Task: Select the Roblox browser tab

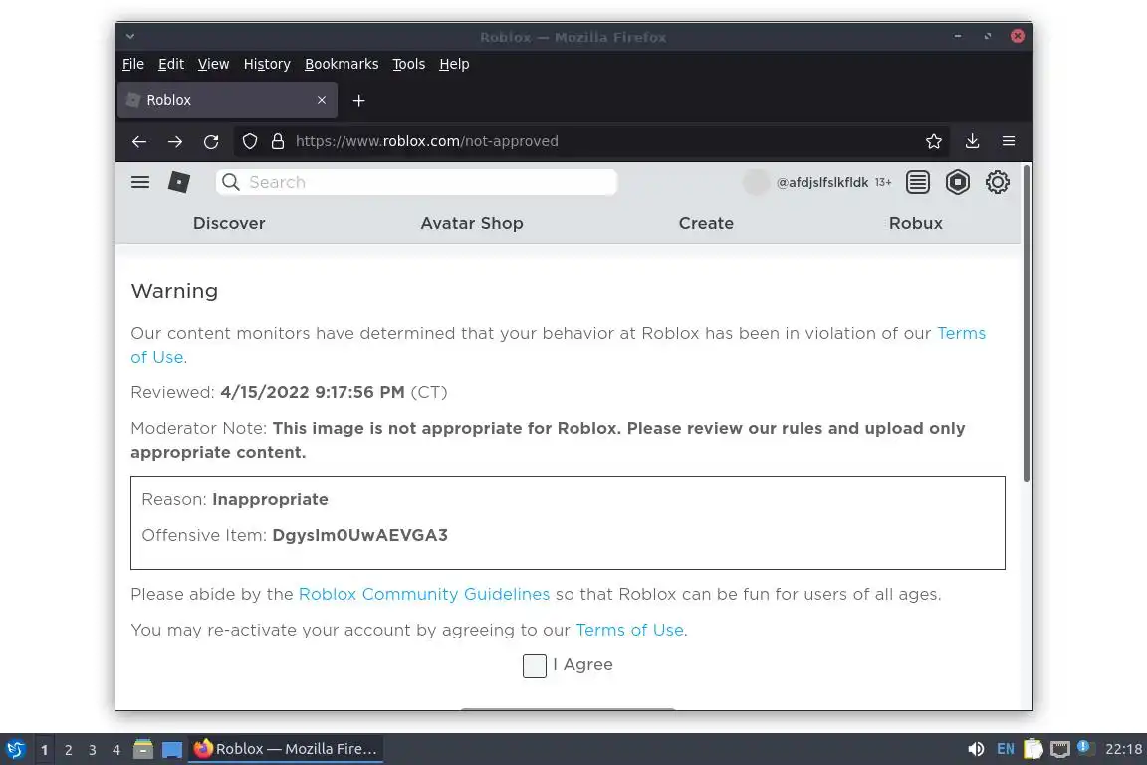Action: [227, 100]
